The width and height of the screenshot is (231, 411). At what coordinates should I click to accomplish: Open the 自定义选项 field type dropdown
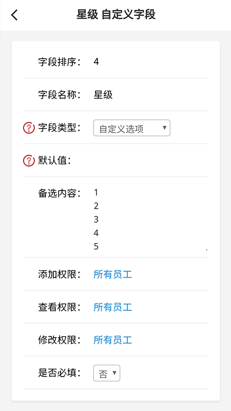point(132,128)
